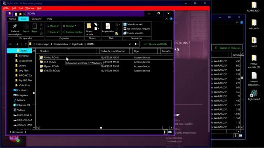Image resolution: width=264 pixels, height=148 pixels.
Task: Open Imágenes in navigation pane
Action: pyautogui.click(x=21, y=95)
